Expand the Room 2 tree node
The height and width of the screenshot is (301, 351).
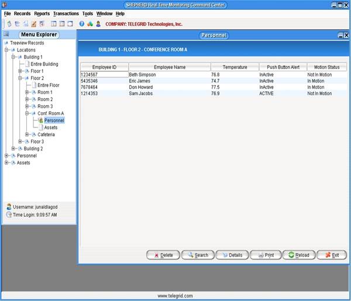tap(27, 99)
